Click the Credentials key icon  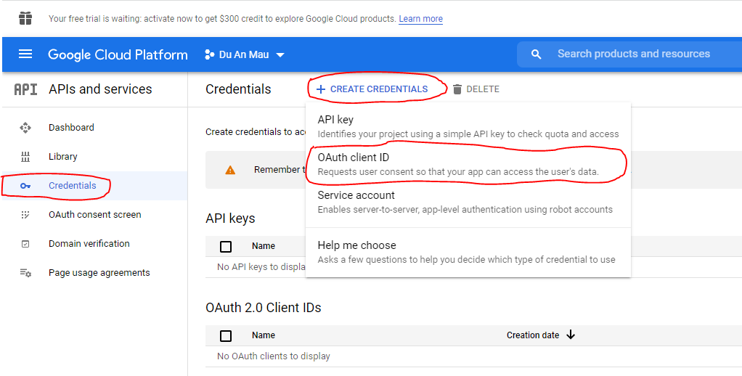(x=25, y=186)
